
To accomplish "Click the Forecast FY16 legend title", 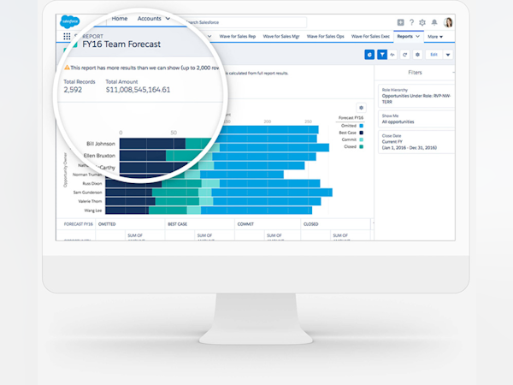I will coord(351,117).
